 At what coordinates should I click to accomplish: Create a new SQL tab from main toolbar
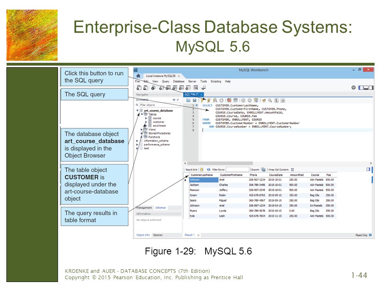click(x=139, y=88)
